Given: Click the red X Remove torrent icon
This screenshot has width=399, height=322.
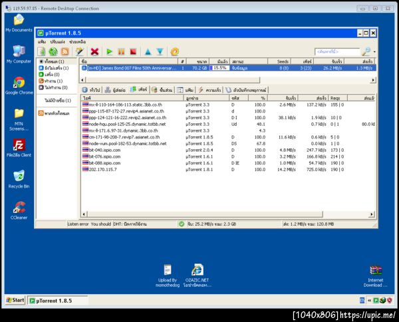Looking at the screenshot, I should tap(94, 52).
